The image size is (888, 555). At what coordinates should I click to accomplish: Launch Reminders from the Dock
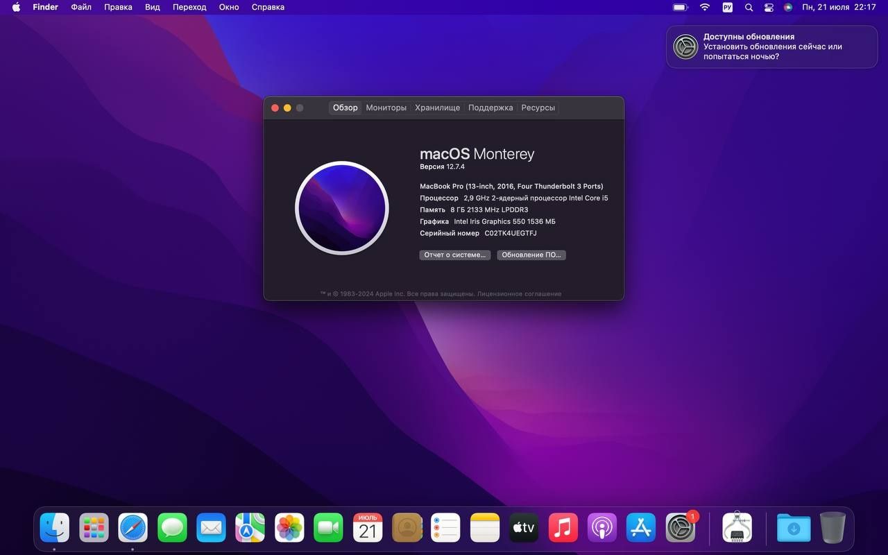click(x=445, y=528)
